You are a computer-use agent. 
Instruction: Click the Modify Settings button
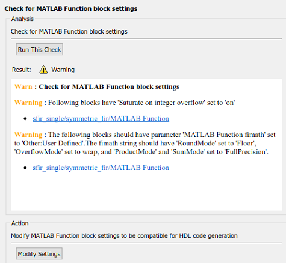coord(39,253)
